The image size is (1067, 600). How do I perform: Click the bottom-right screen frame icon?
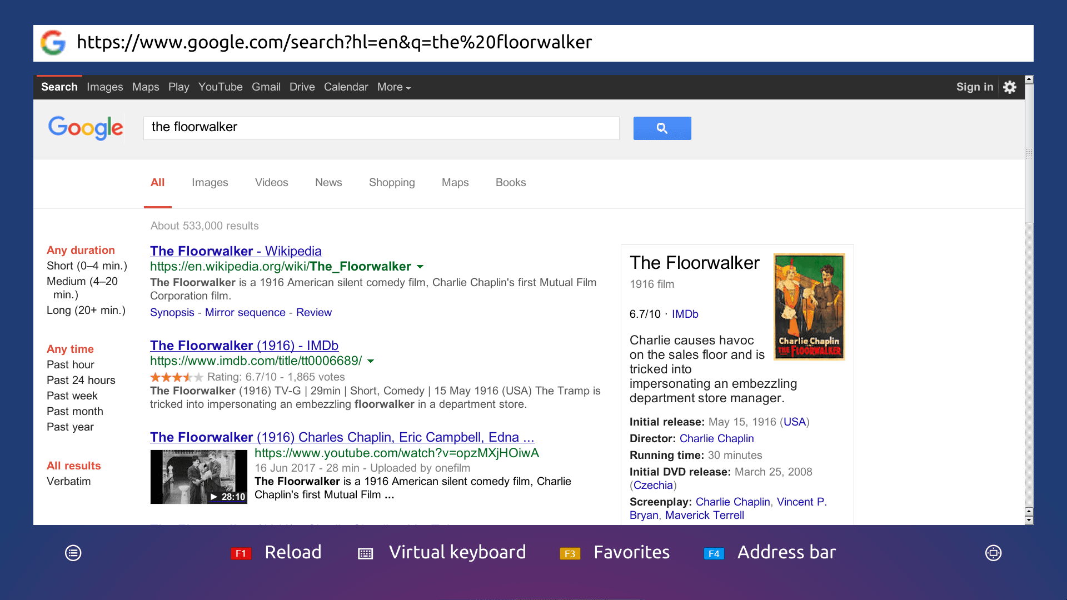993,553
